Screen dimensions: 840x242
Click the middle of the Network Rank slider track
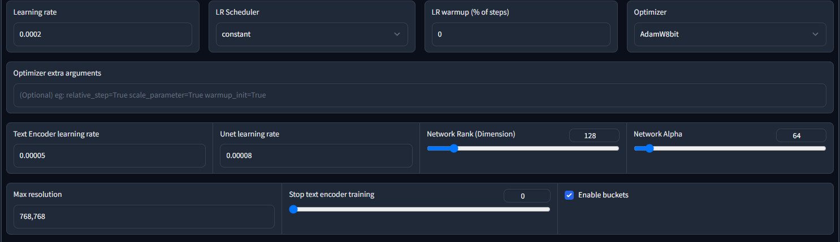tap(523, 148)
